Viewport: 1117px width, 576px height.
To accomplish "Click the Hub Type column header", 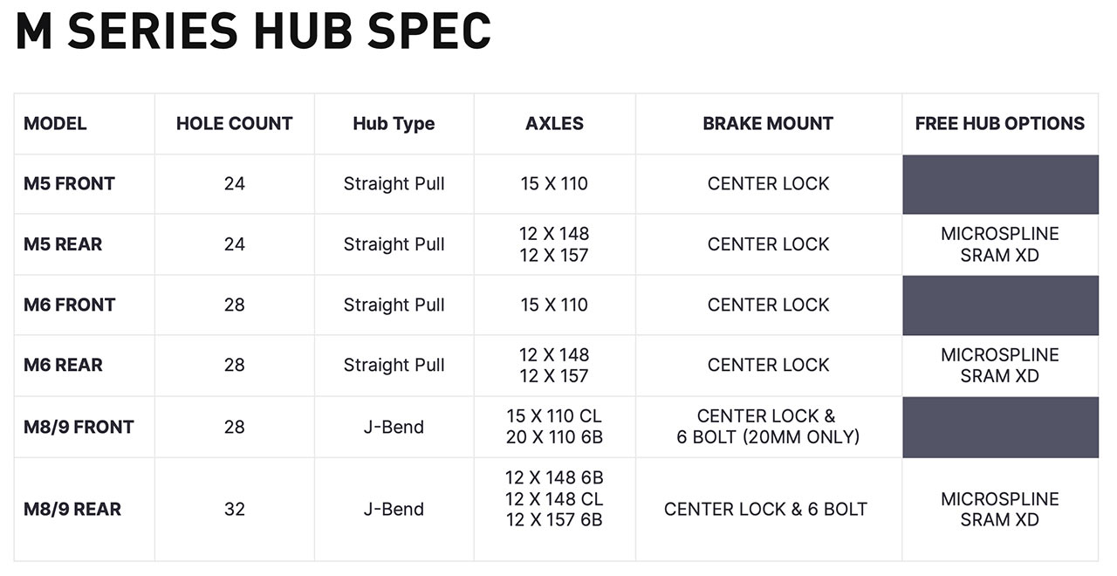I will pyautogui.click(x=394, y=124).
